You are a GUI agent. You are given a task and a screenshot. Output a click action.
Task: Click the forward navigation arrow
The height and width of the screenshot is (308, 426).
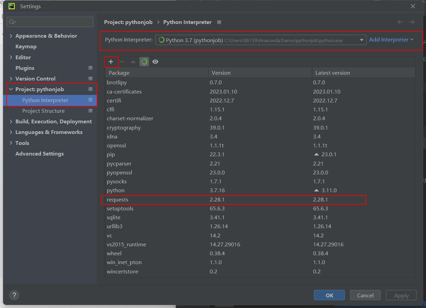[412, 22]
